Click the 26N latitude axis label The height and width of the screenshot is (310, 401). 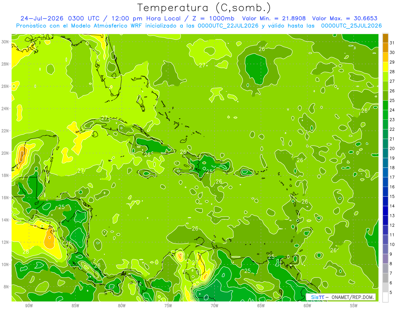[5, 86]
